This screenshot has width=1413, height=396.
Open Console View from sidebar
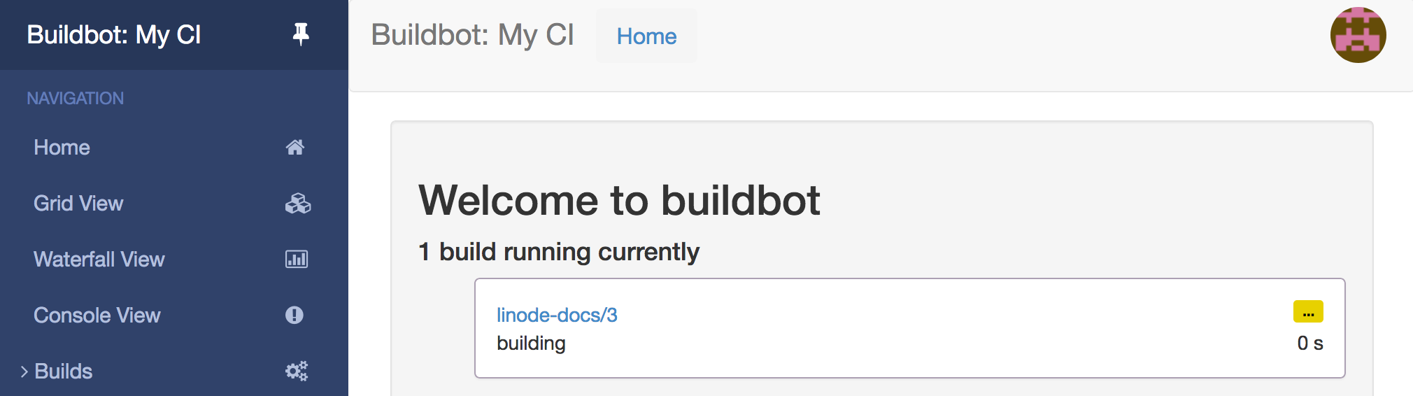97,316
